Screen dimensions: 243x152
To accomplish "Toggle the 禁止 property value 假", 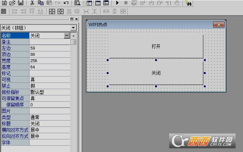I will 49,86.
